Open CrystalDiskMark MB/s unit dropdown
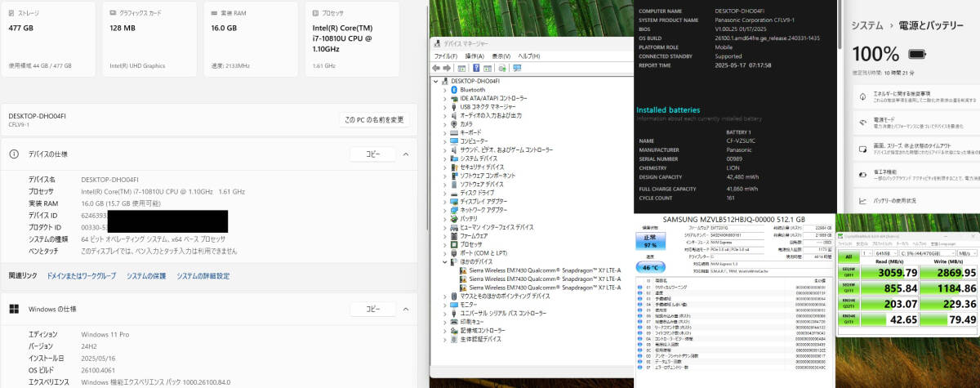This screenshot has width=980, height=388. coord(967,255)
